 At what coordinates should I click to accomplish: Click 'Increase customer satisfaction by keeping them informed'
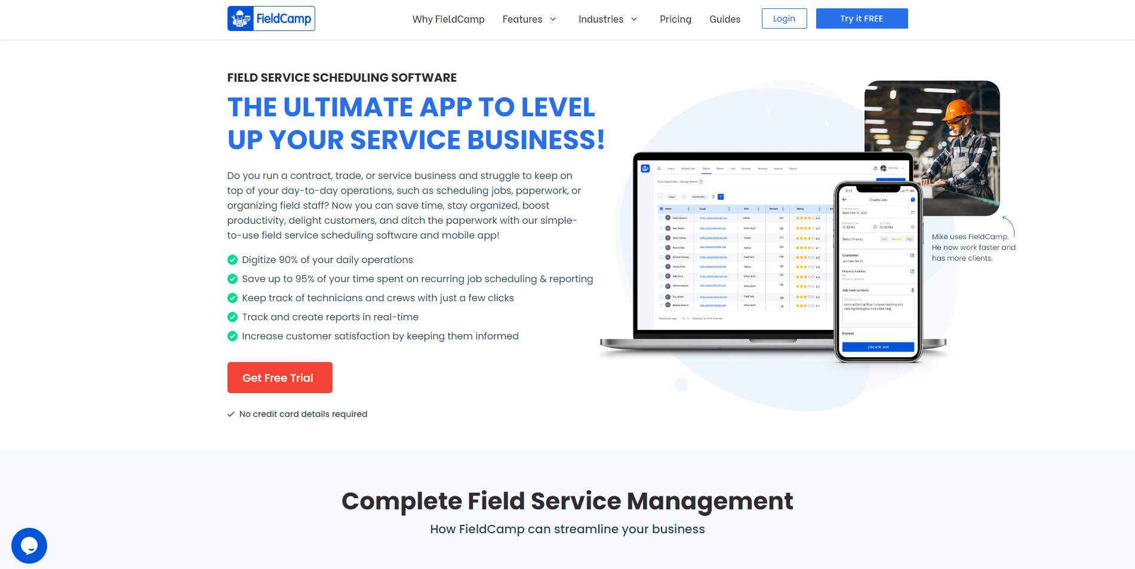click(380, 336)
